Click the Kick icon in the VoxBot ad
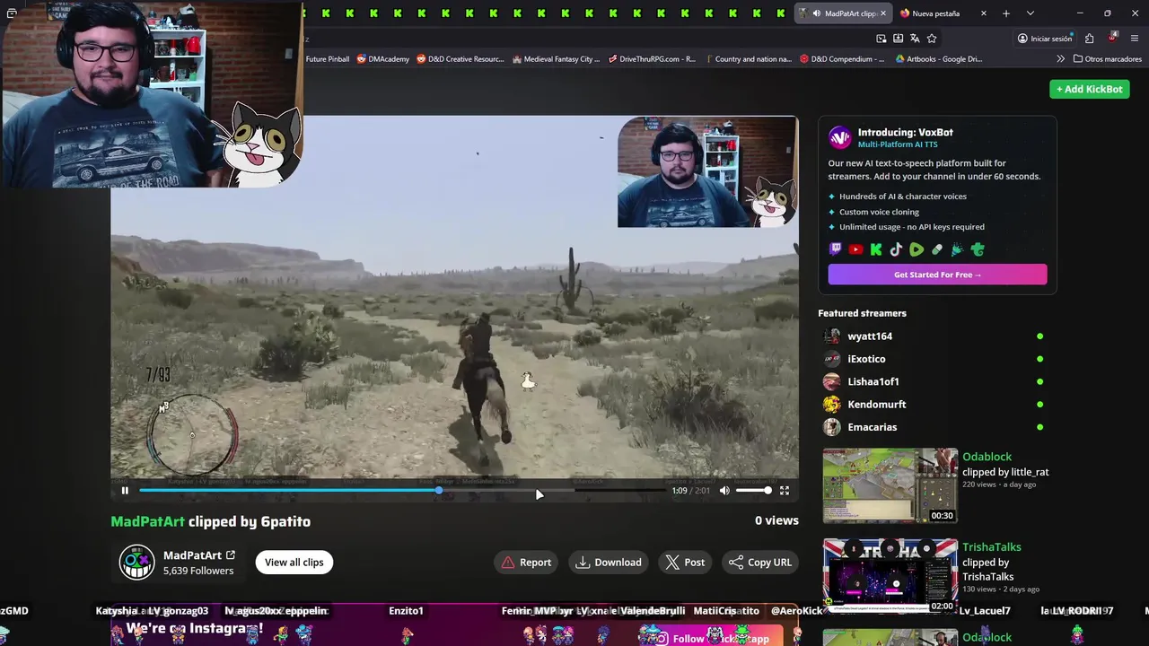1149x646 pixels. tap(876, 250)
